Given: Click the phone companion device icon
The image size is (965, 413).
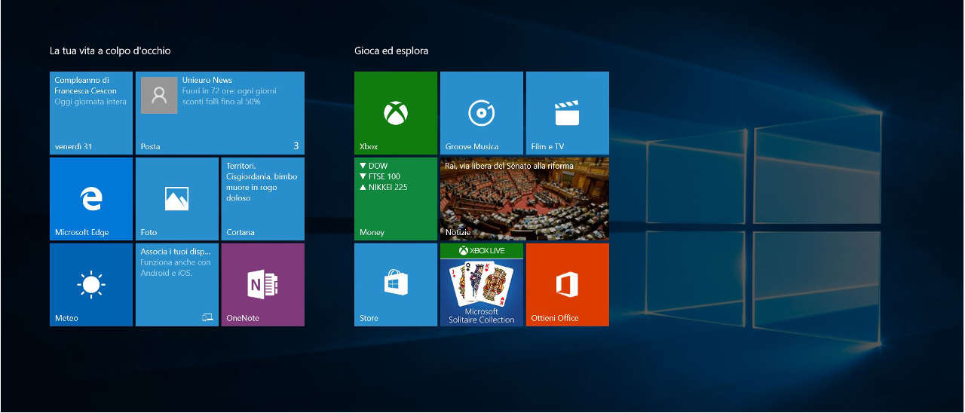Looking at the screenshot, I should 207,318.
